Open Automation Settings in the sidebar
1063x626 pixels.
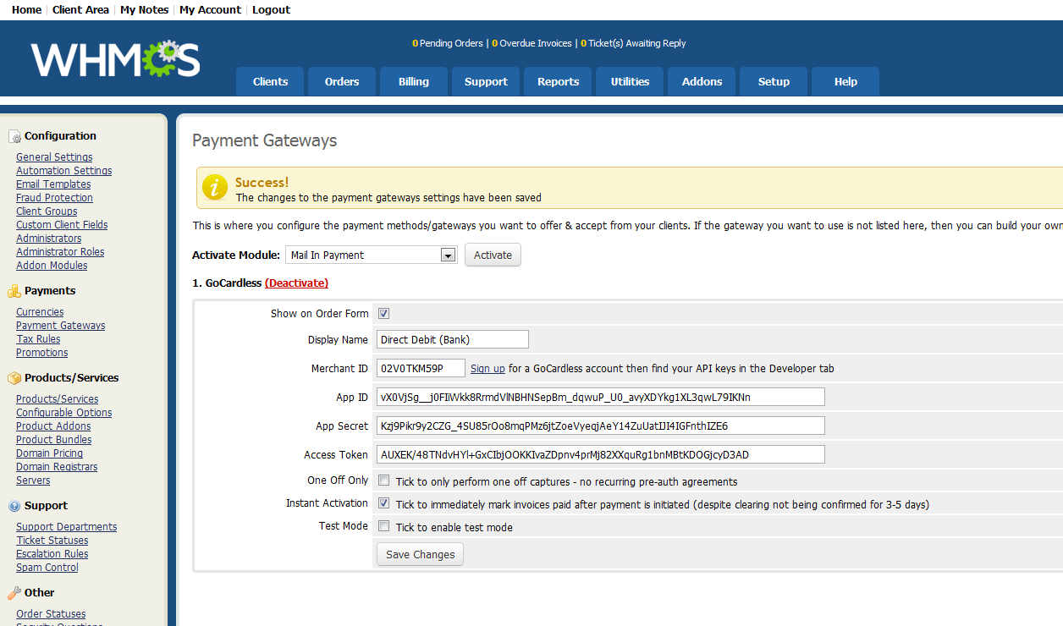tap(64, 171)
